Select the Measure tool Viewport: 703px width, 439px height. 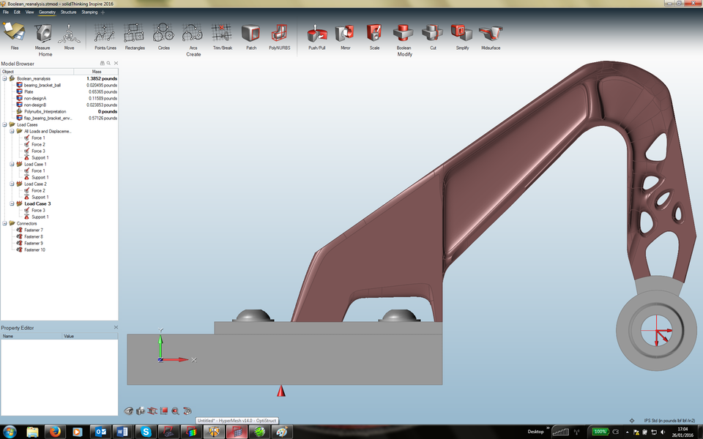pyautogui.click(x=42, y=33)
